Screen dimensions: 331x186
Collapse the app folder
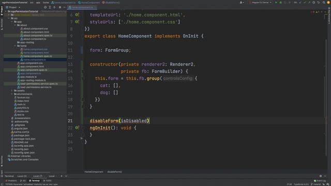click(12, 22)
